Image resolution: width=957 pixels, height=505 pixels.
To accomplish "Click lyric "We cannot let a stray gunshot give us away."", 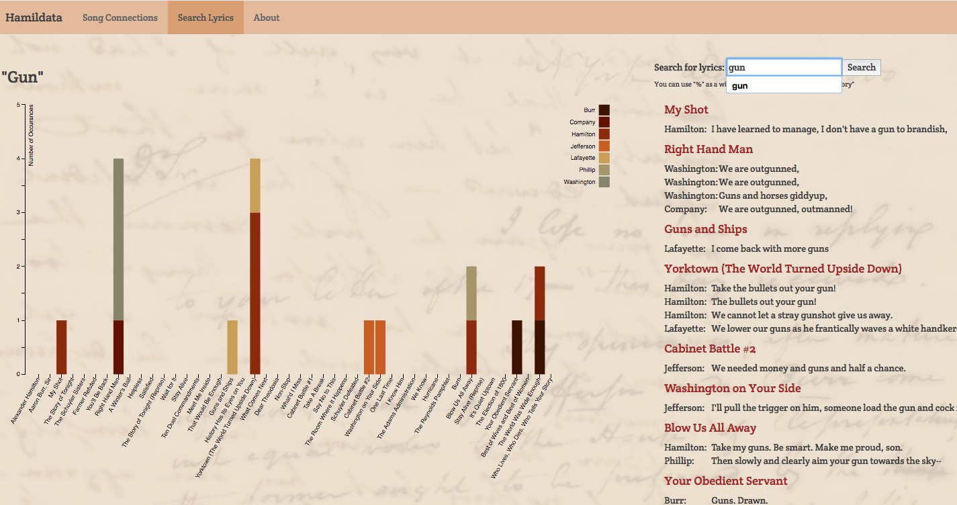I will coord(802,315).
